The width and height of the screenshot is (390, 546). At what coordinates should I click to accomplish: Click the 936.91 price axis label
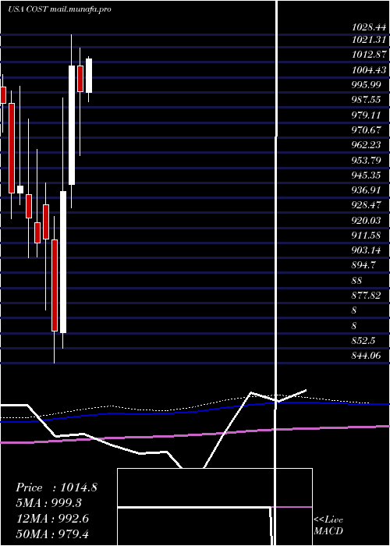coord(367,190)
